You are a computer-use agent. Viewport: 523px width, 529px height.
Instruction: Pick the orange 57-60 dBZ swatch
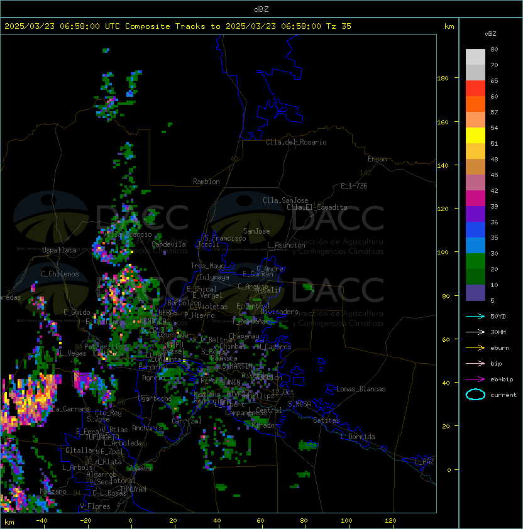tap(475, 104)
